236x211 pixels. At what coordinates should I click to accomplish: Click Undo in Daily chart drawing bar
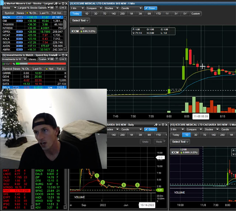coord(145,142)
